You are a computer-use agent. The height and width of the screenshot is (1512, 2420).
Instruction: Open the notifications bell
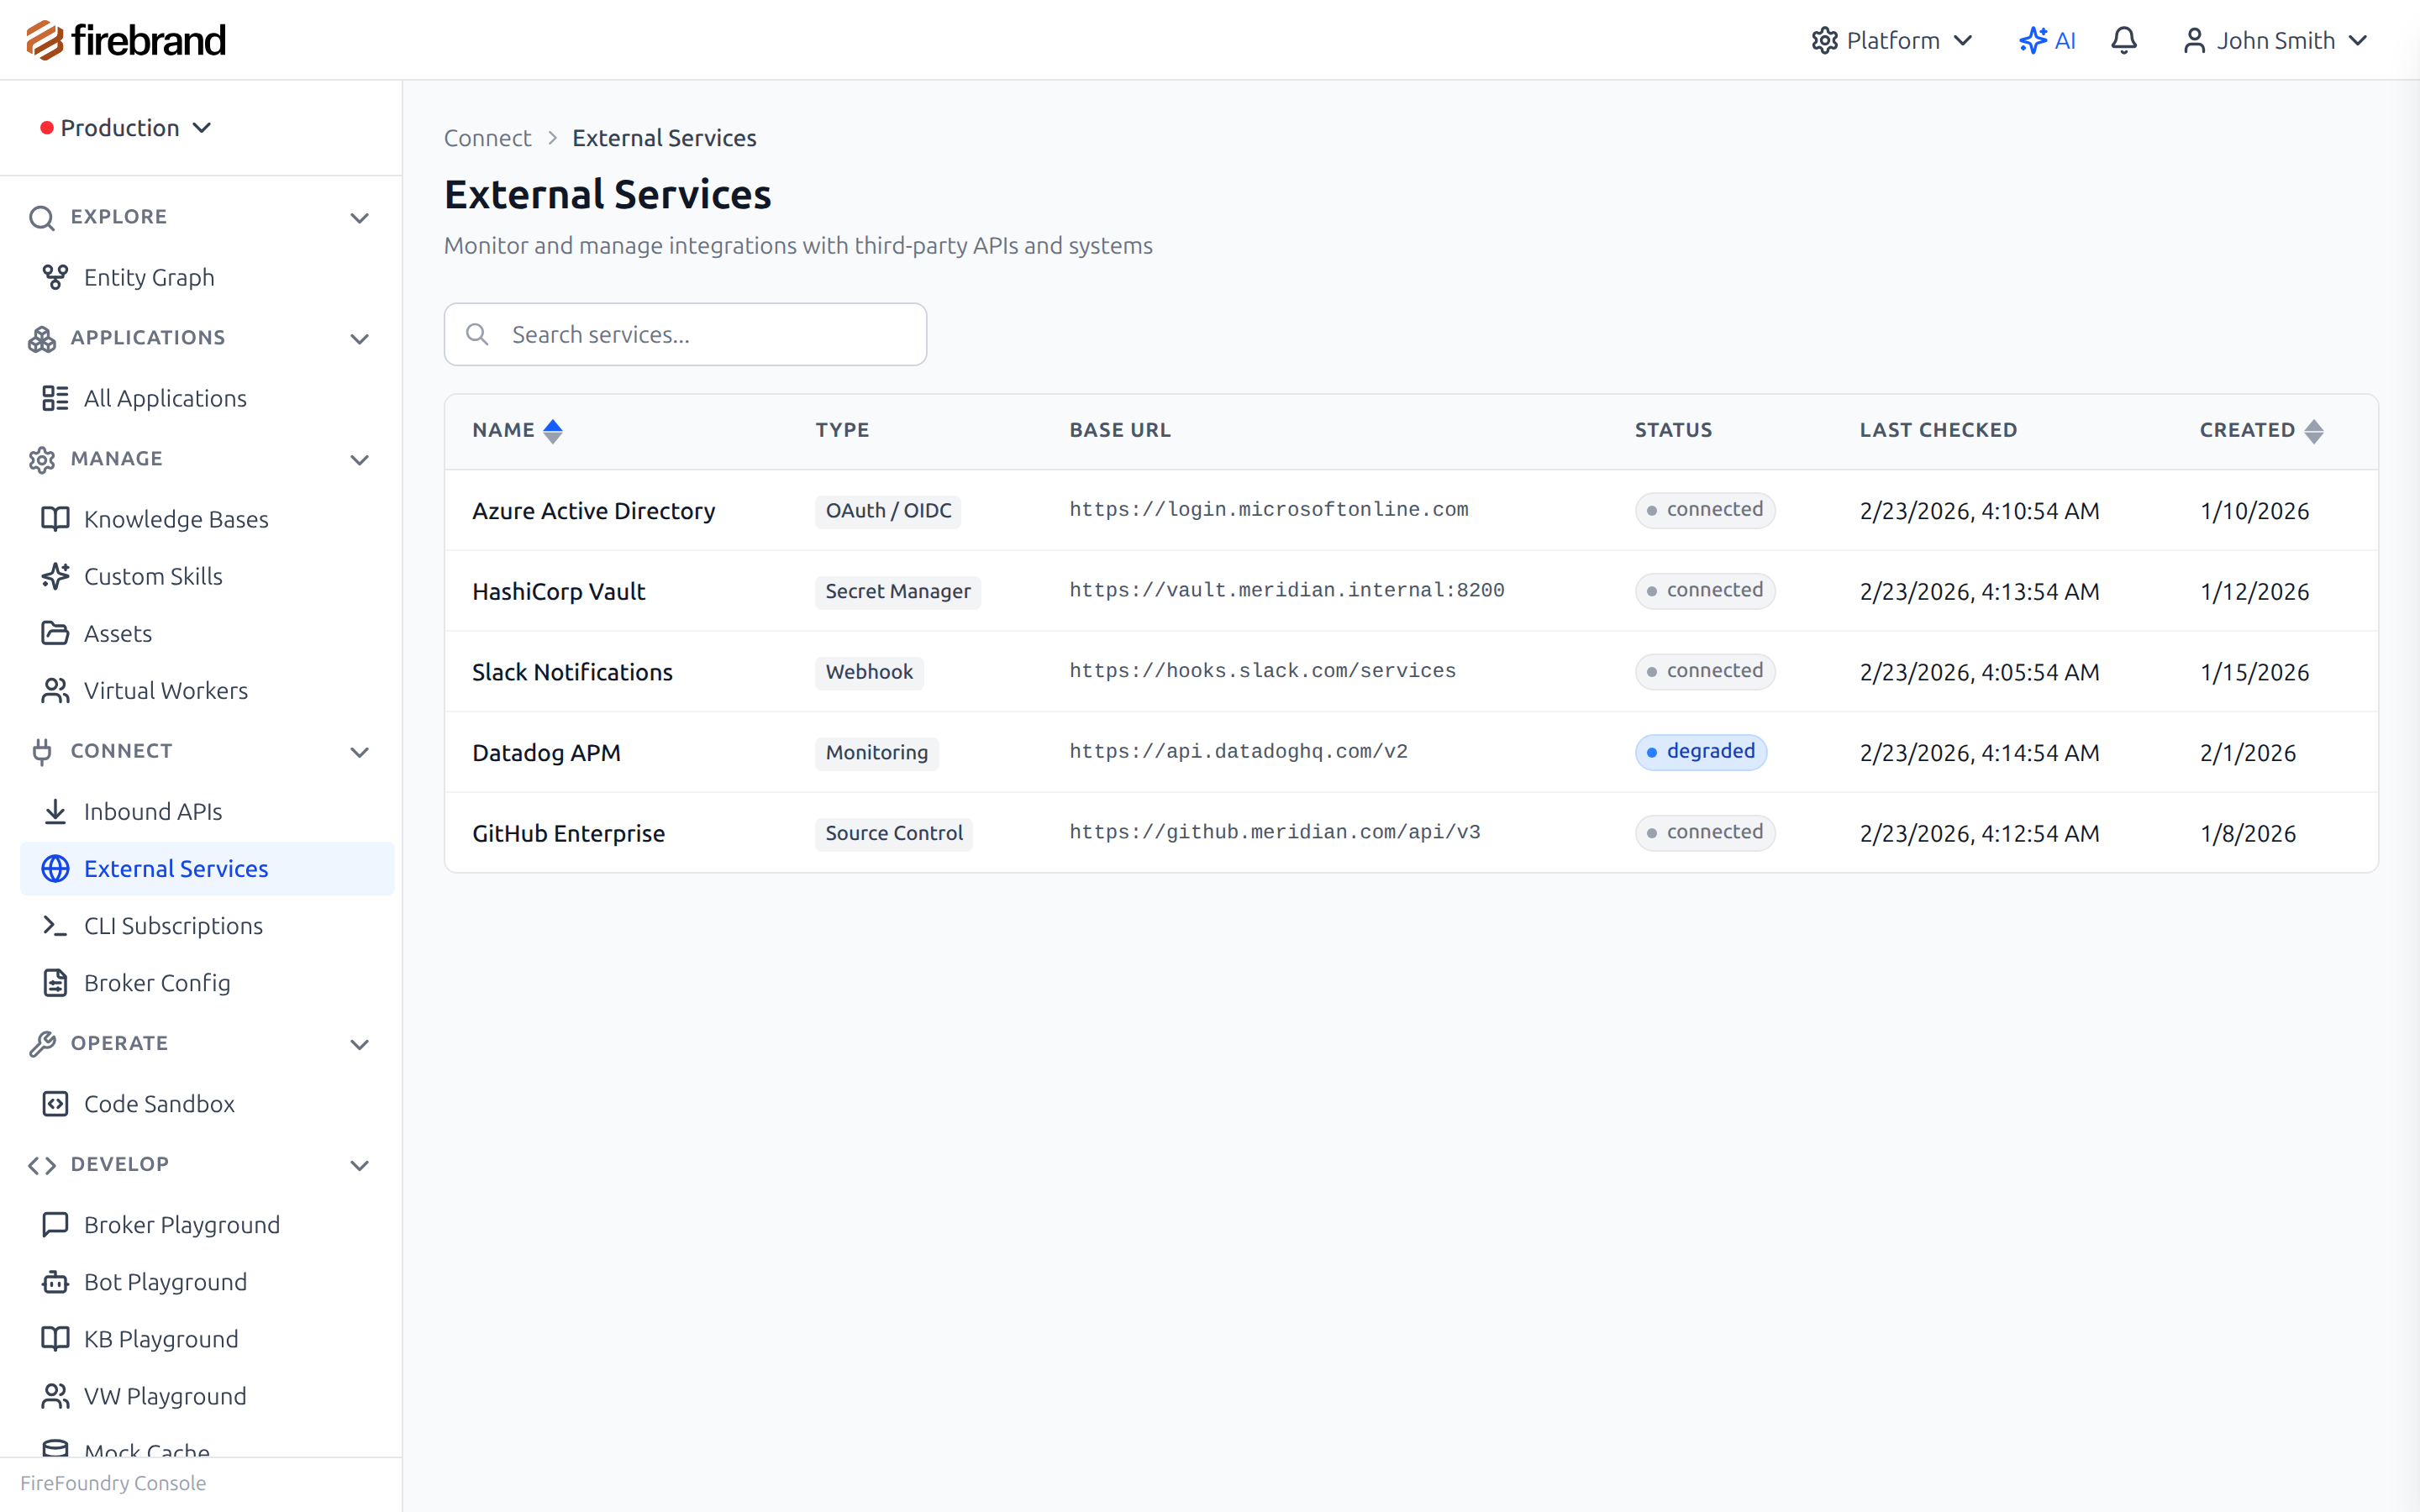2124,40
